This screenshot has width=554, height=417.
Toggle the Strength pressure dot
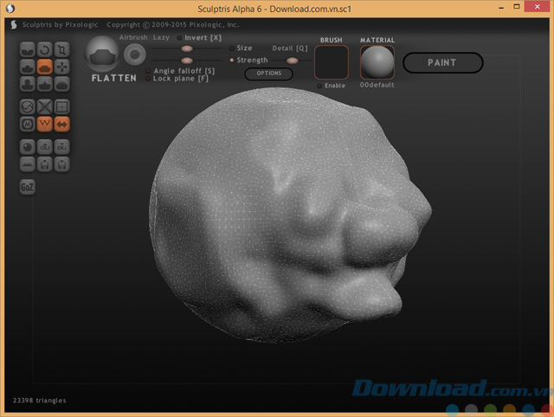pyautogui.click(x=232, y=60)
